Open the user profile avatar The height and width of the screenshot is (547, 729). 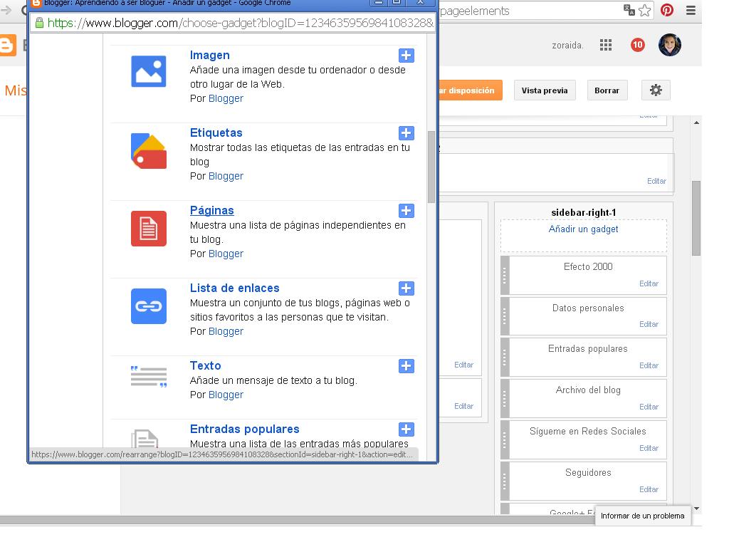tap(670, 45)
